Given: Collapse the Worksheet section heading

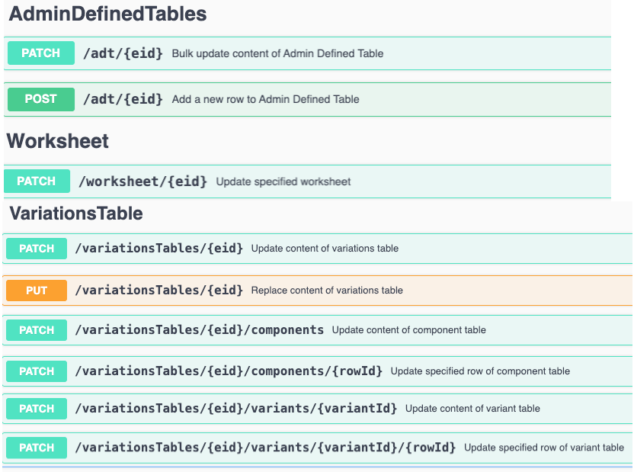Looking at the screenshot, I should point(58,141).
